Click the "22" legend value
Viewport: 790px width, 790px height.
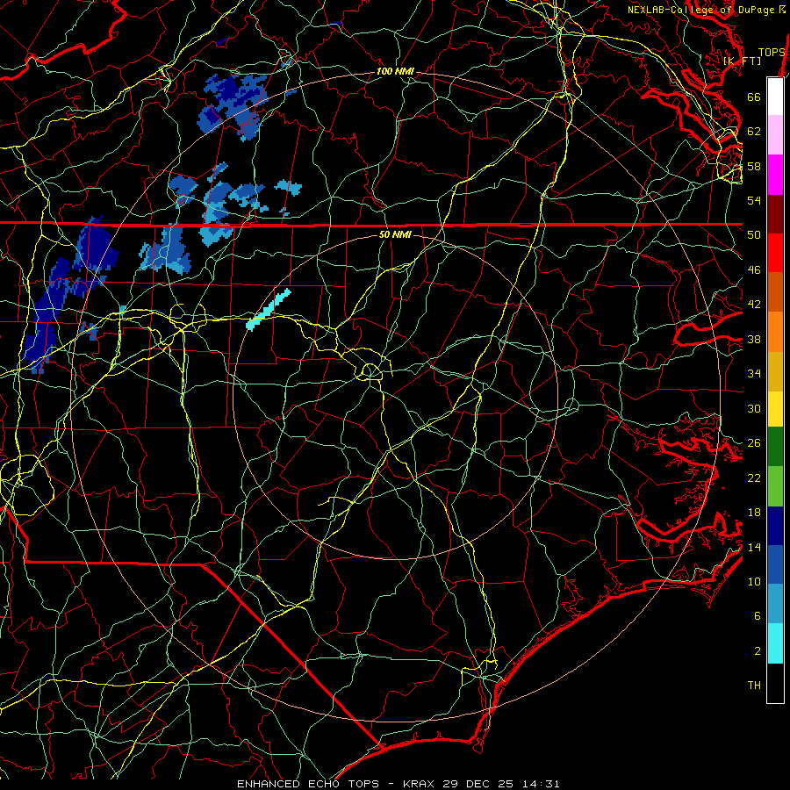pos(754,478)
